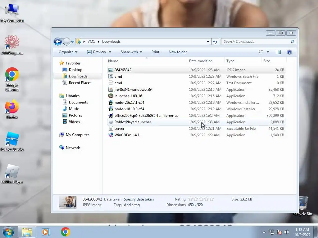Open the Recycle Bin on desktop
Image resolution: width=318 pixels, height=238 pixels.
click(x=303, y=206)
